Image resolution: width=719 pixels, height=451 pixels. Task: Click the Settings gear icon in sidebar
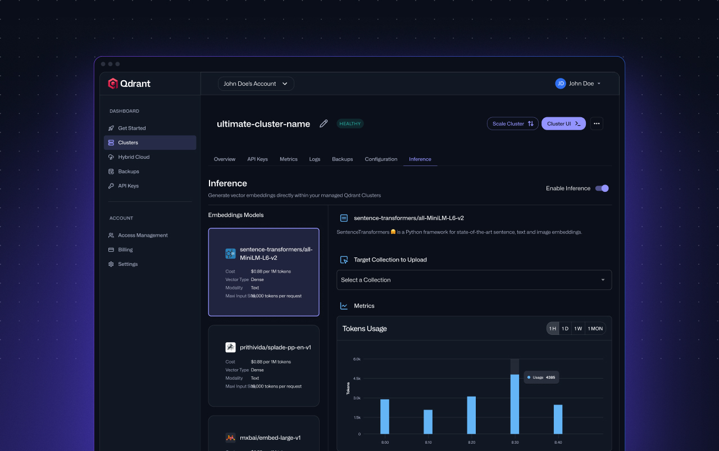point(111,264)
